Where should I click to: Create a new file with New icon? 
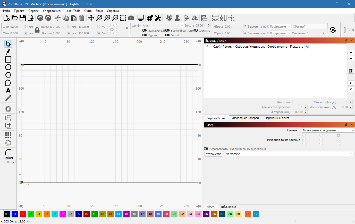(x=7, y=18)
